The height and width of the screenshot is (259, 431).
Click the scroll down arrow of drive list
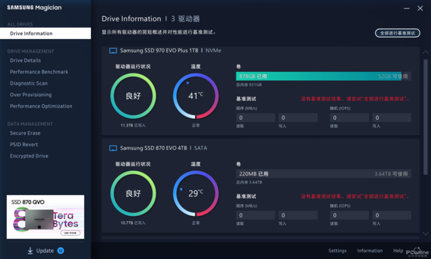425,233
